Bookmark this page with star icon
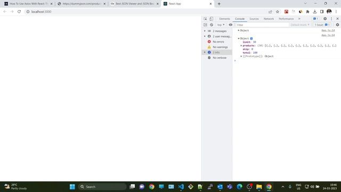This screenshot has height=192, width=341. pos(278,12)
